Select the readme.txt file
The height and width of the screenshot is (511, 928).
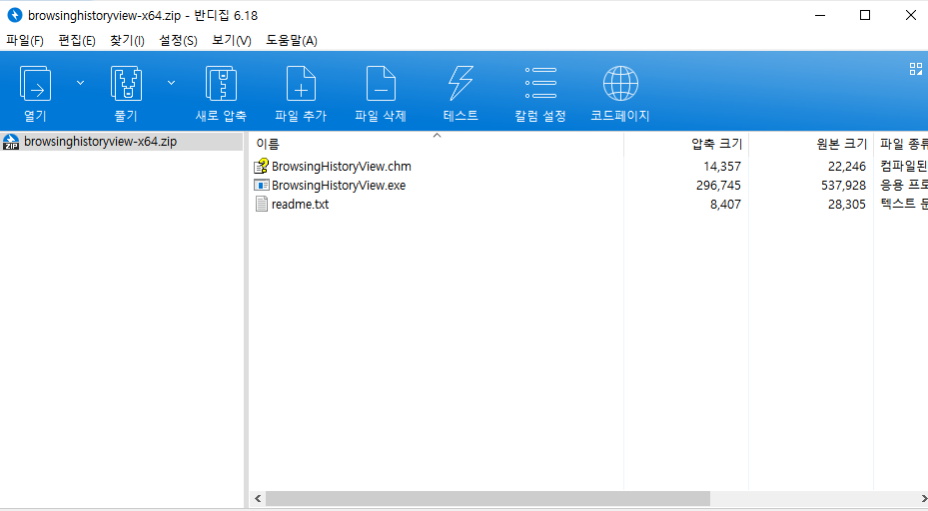pos(300,204)
